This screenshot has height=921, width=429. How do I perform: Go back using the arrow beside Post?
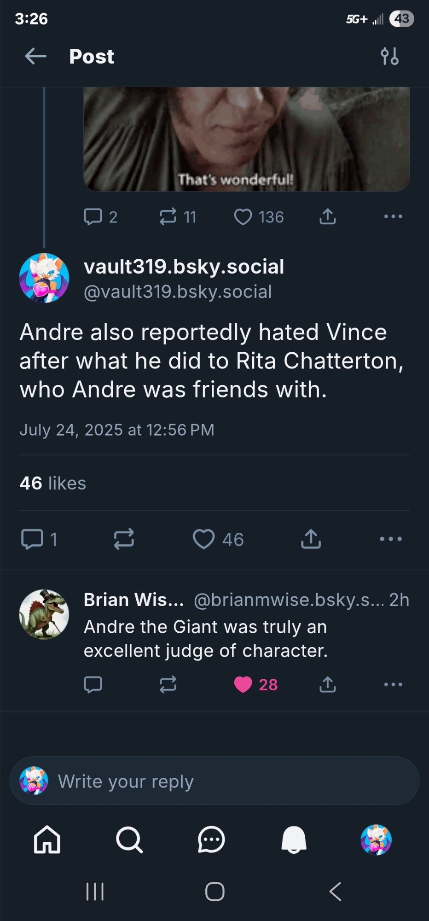[35, 57]
